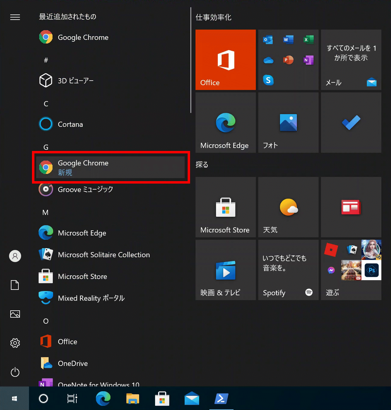Open Task View on taskbar
This screenshot has height=410, width=391.
pos(72,399)
